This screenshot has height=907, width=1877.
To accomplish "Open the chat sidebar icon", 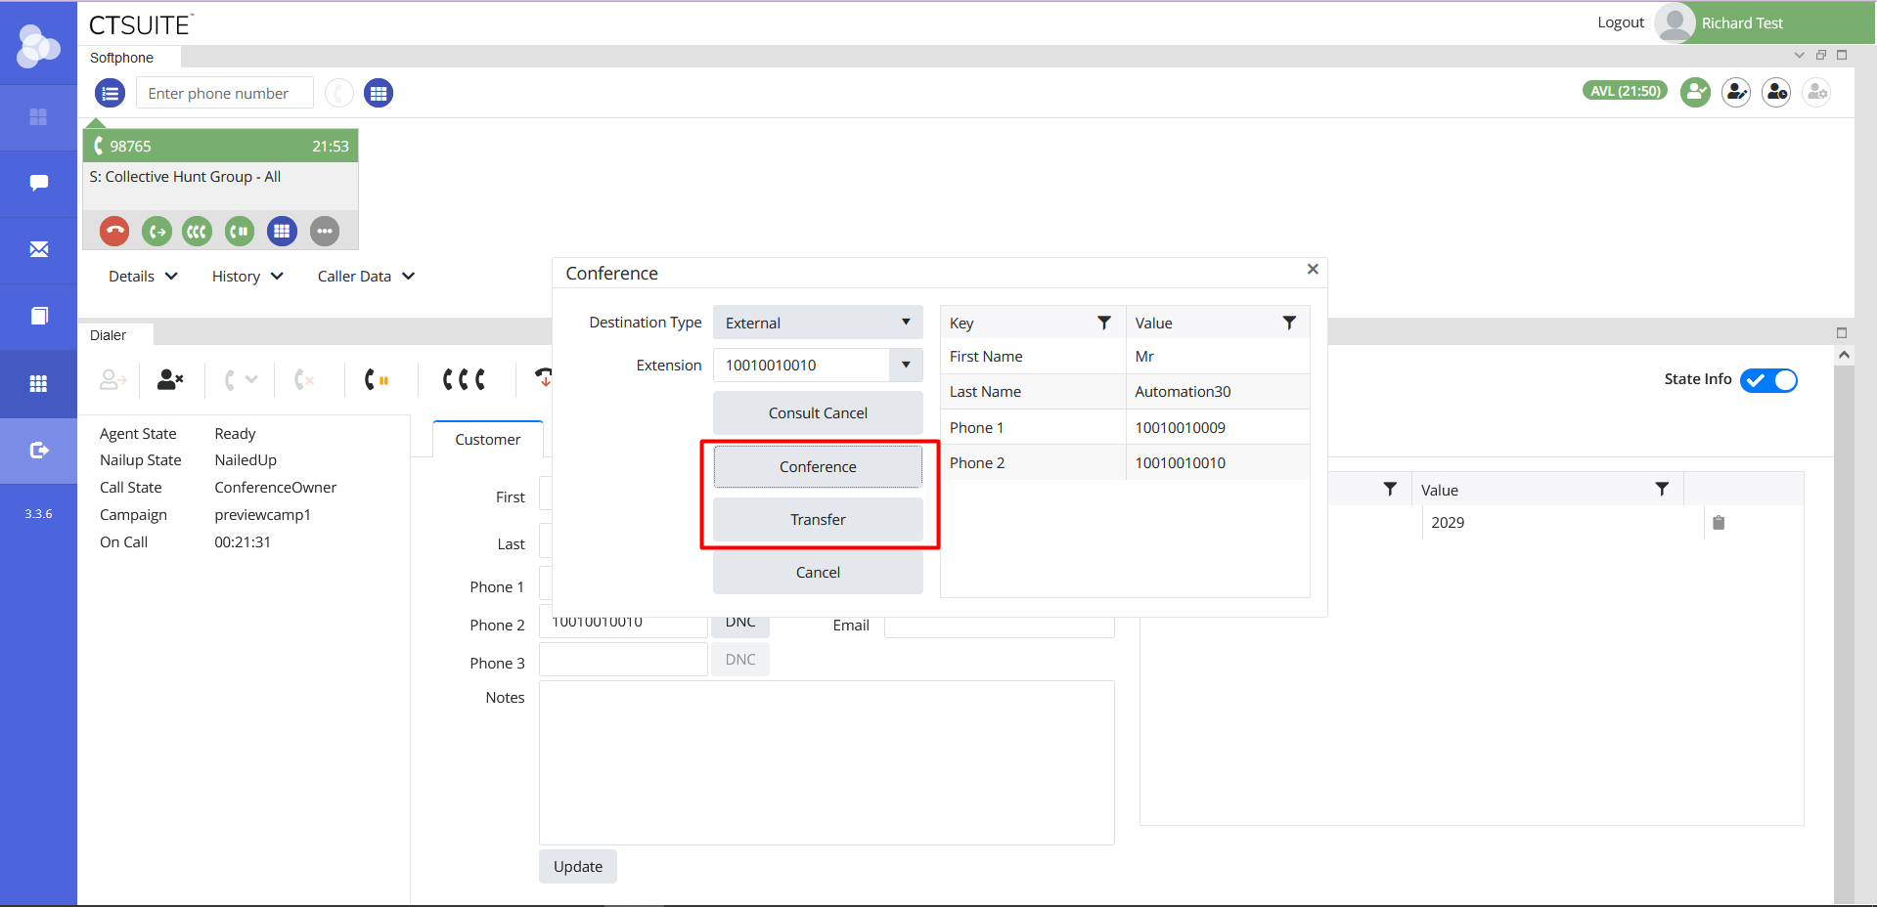I will [38, 184].
